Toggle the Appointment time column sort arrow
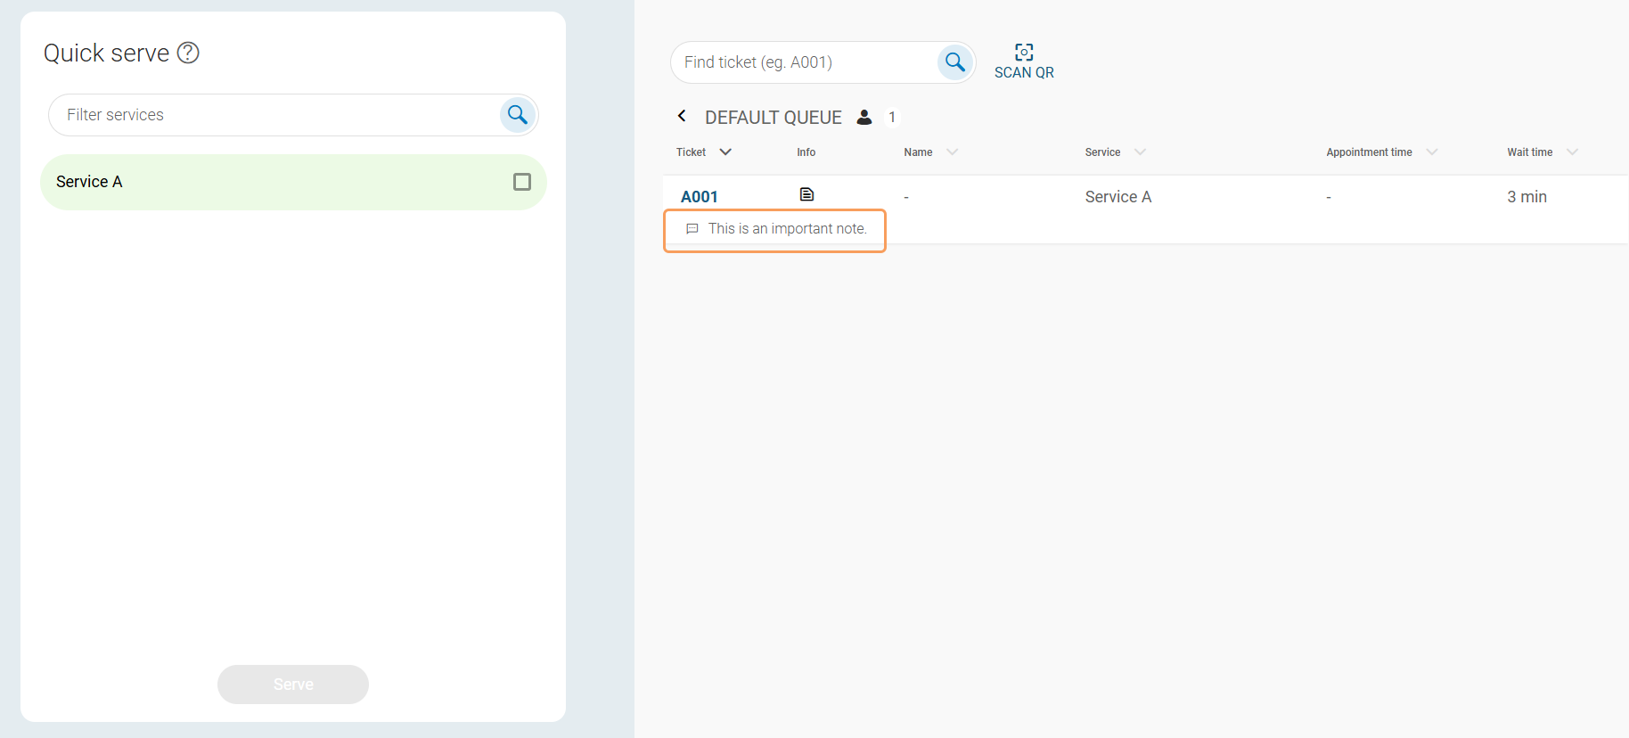Image resolution: width=1629 pixels, height=738 pixels. (x=1432, y=152)
